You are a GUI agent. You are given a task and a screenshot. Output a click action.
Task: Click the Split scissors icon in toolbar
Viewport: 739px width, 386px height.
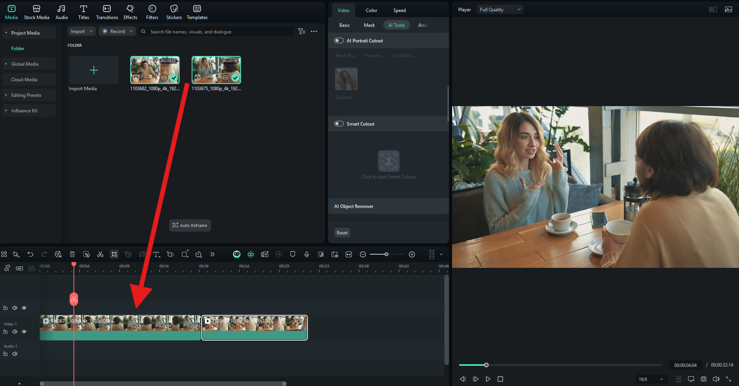[x=100, y=254]
